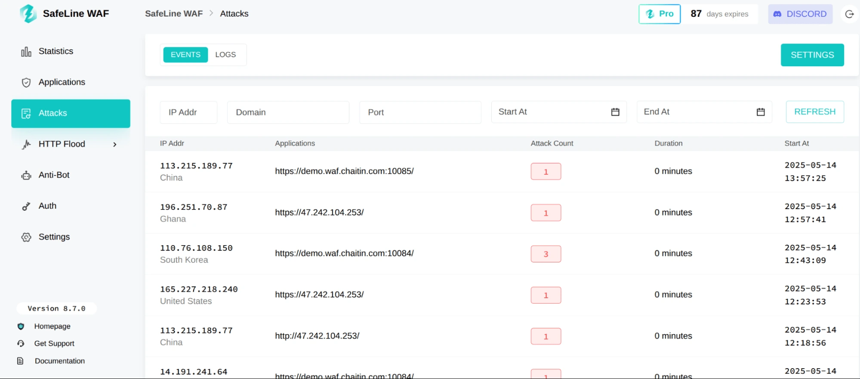The height and width of the screenshot is (379, 860).
Task: Click attack count badge for 13:57:25 event
Action: (x=546, y=172)
